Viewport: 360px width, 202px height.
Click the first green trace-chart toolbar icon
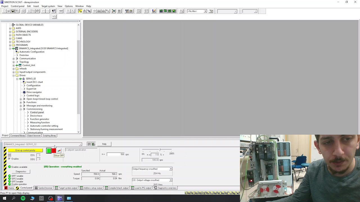click(161, 11)
